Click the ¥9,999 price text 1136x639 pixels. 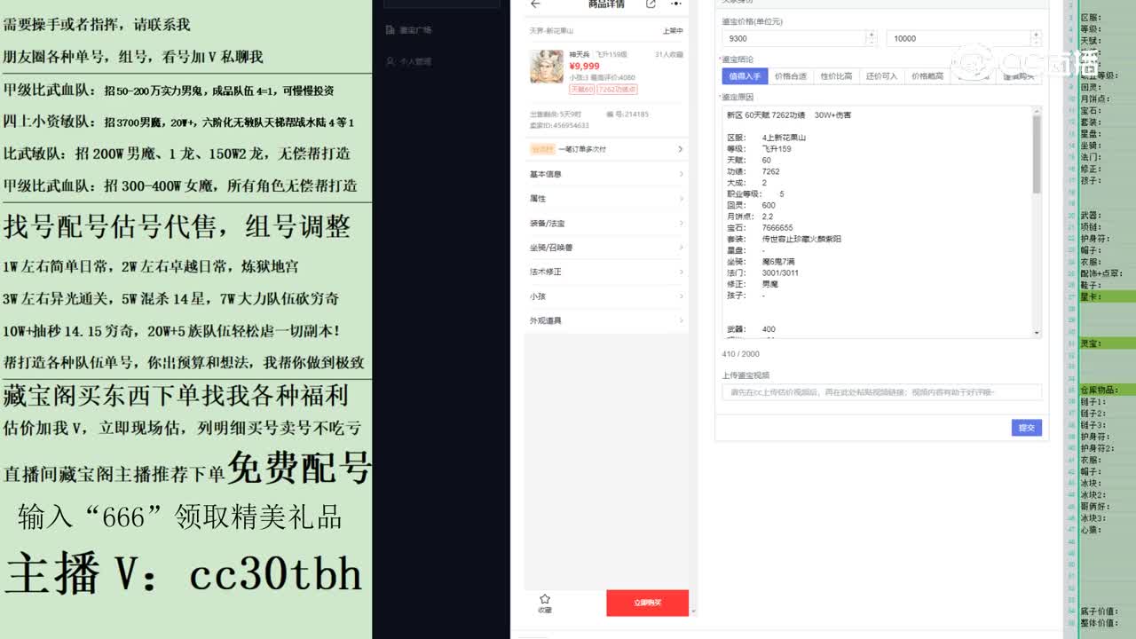tap(584, 67)
